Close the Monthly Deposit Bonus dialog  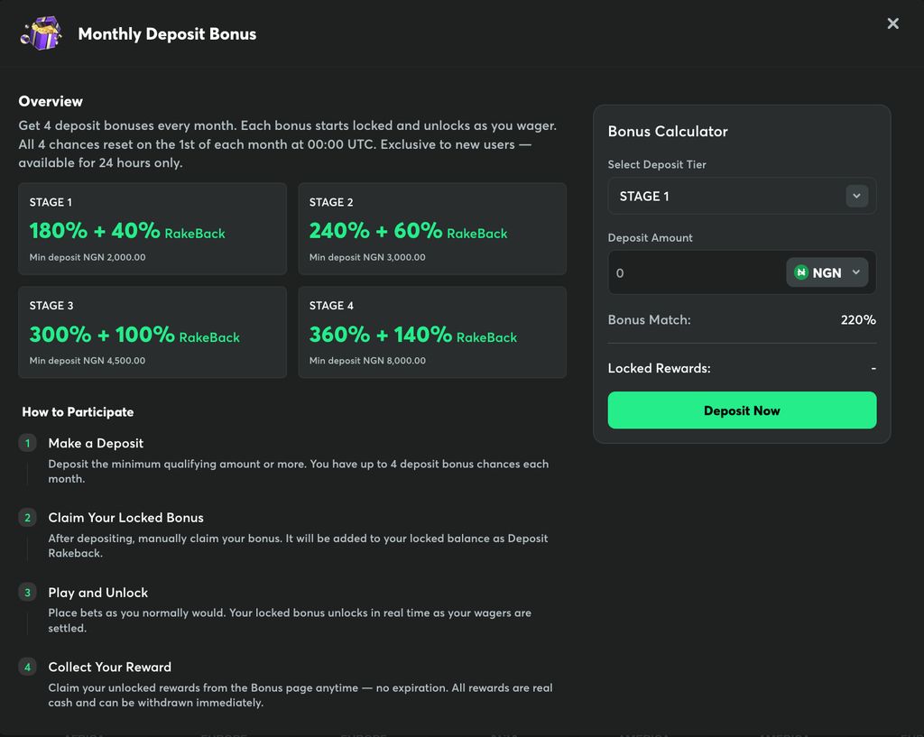892,23
